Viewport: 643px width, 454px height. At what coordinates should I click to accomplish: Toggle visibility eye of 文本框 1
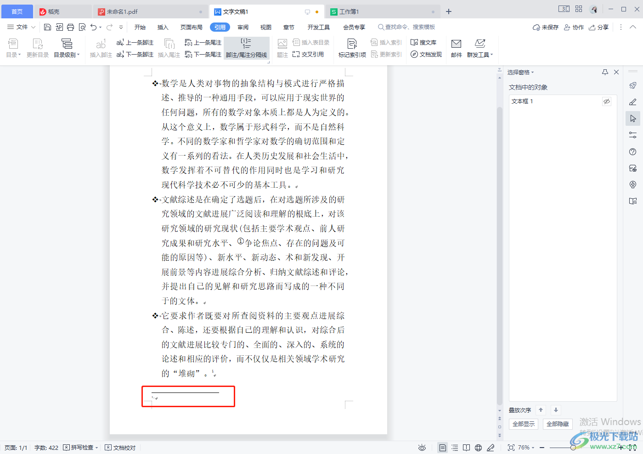(x=607, y=101)
